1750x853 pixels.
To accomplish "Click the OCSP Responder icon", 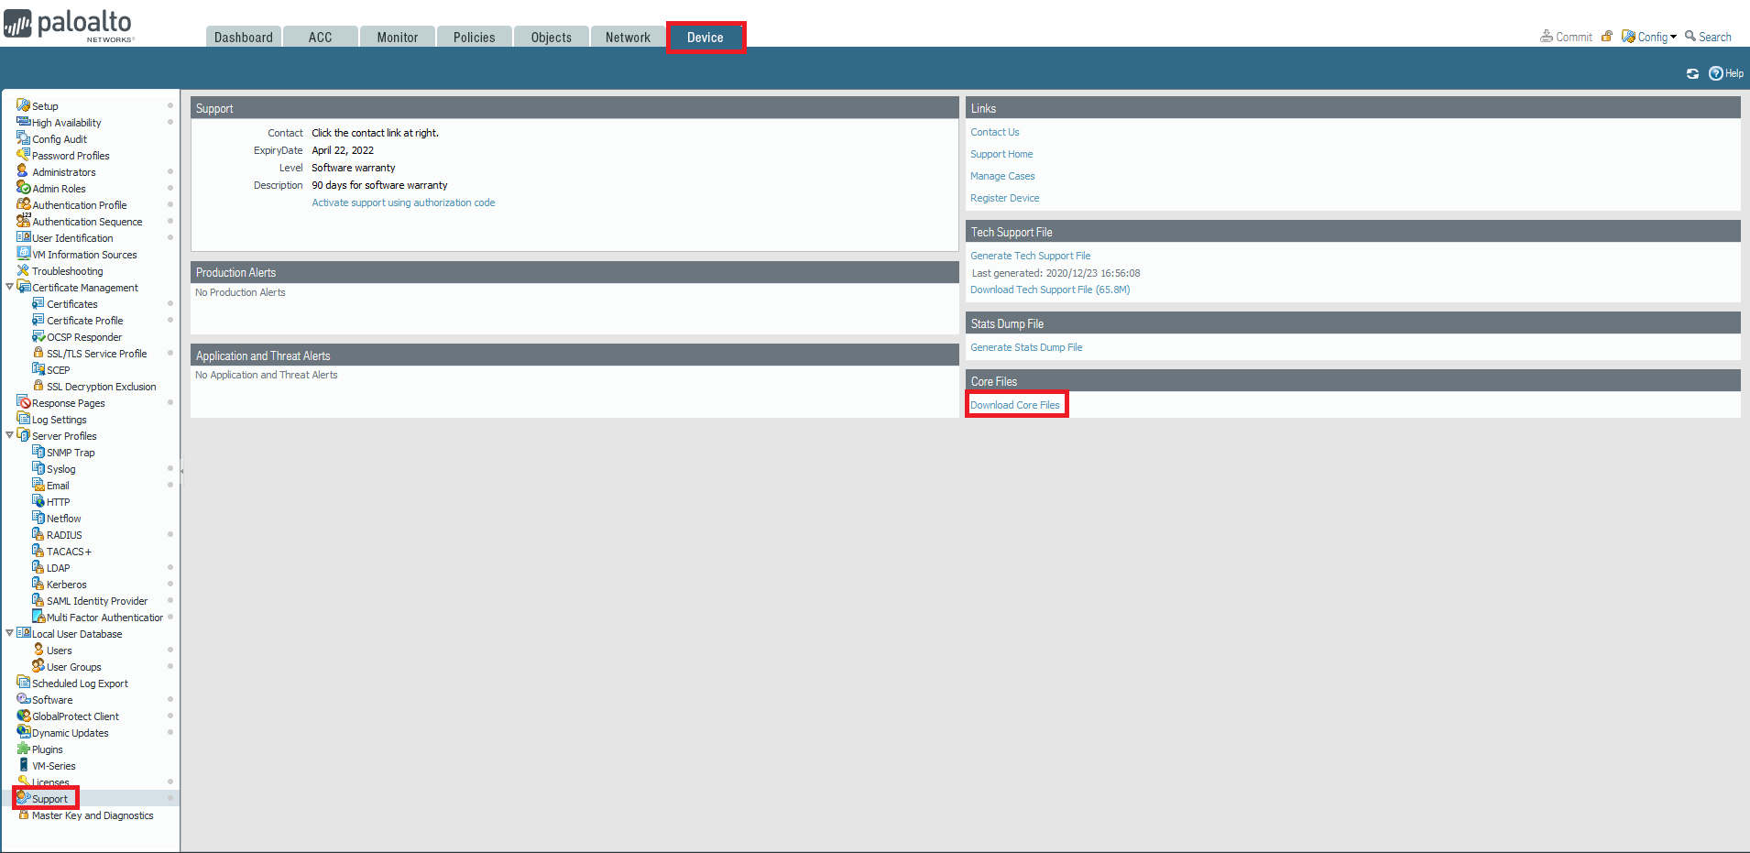I will (38, 336).
